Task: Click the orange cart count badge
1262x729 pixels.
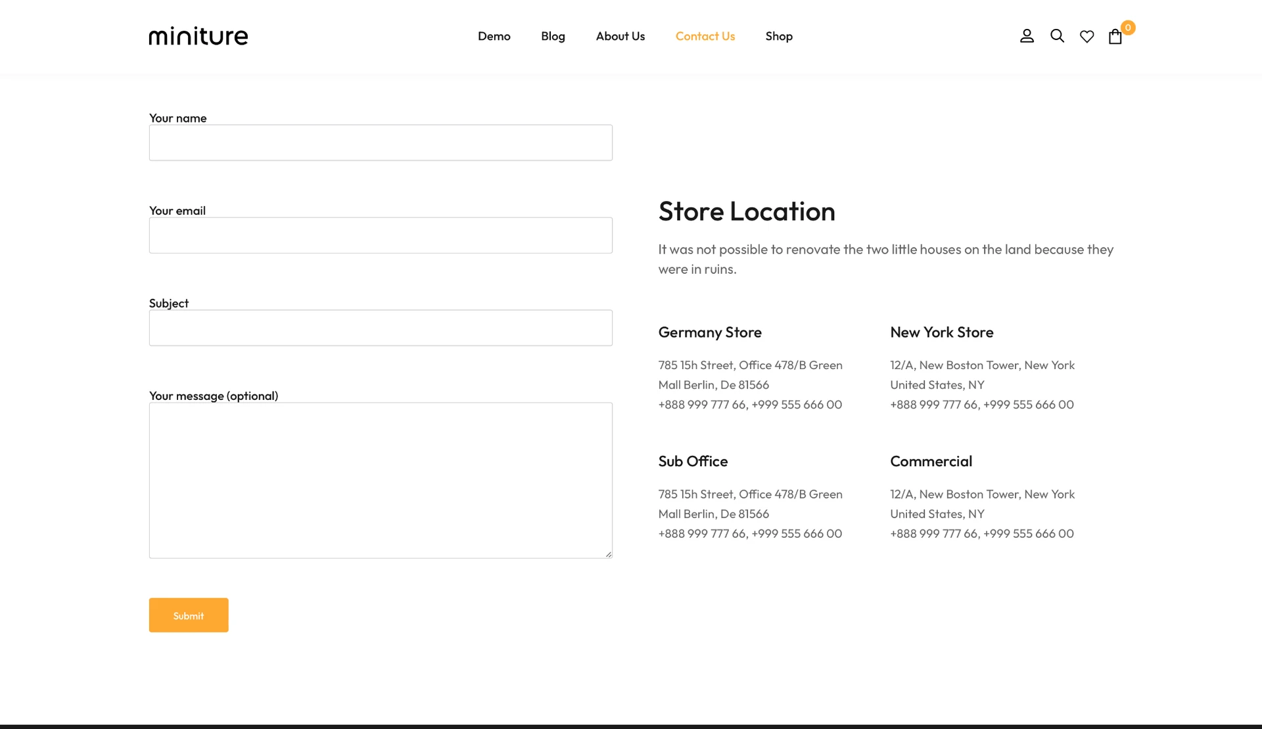Action: tap(1128, 28)
